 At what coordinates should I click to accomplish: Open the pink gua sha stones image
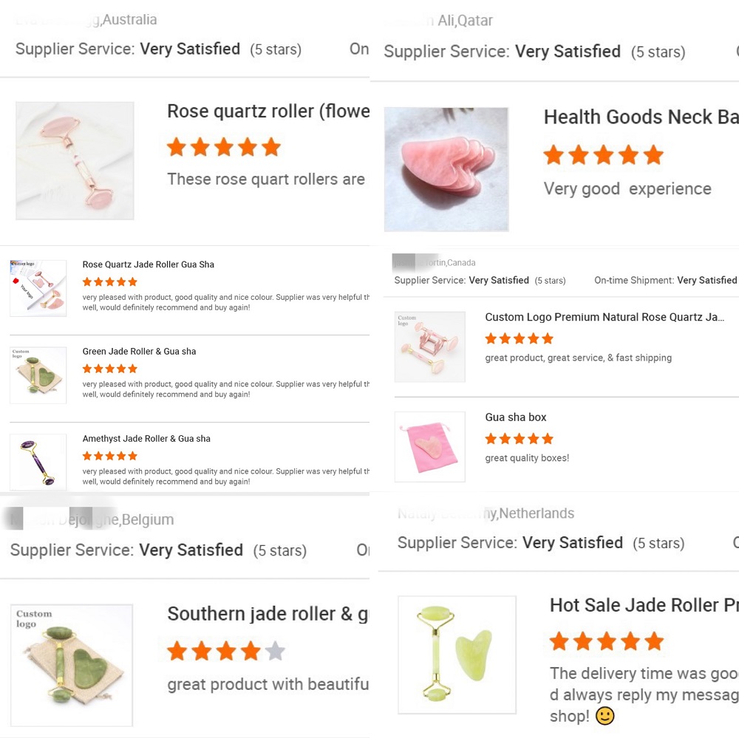tap(446, 169)
